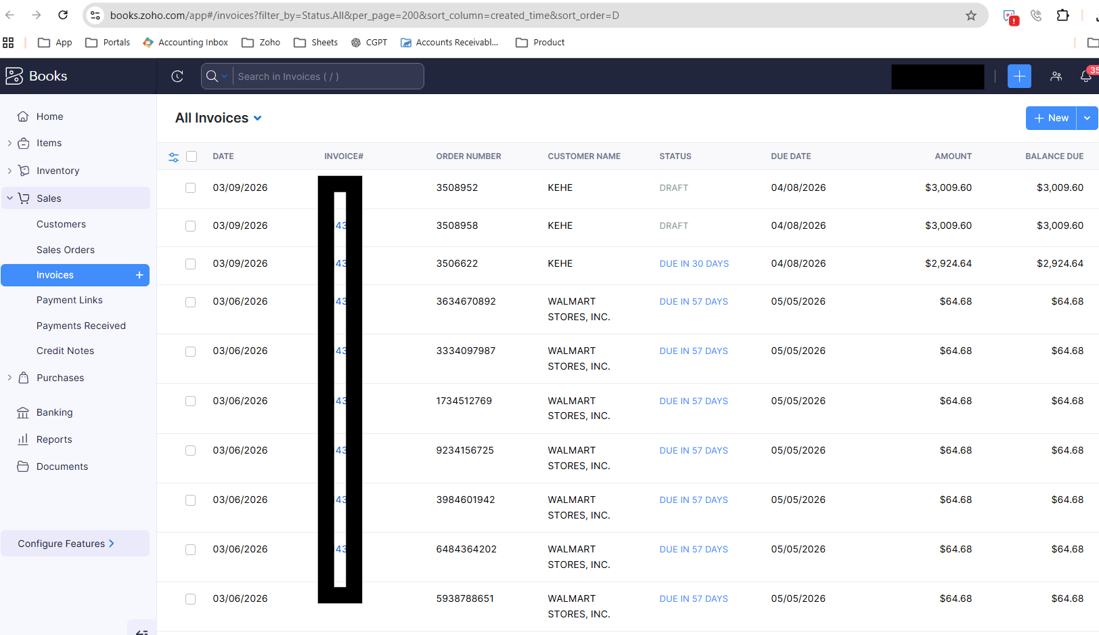Click the browser forward arrow
Viewport: 1099px width, 635px height.
tap(37, 15)
